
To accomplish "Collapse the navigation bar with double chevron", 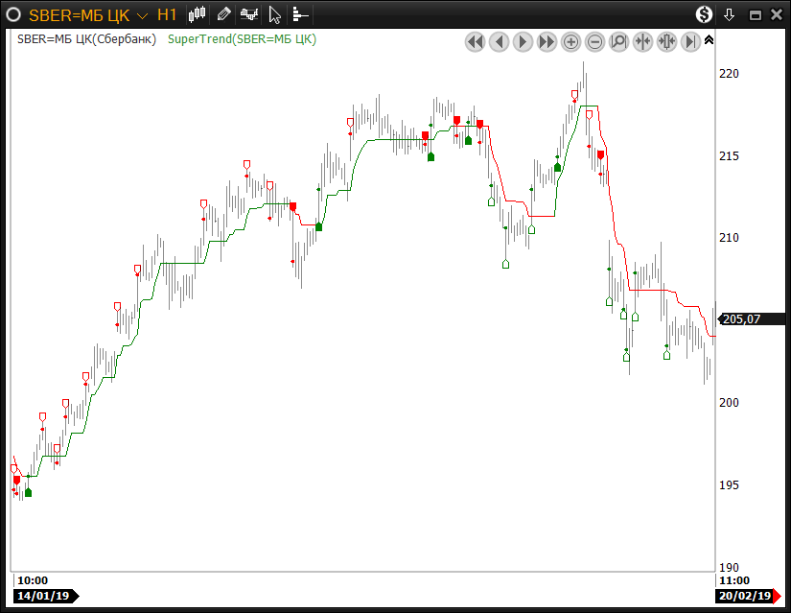I will point(709,40).
